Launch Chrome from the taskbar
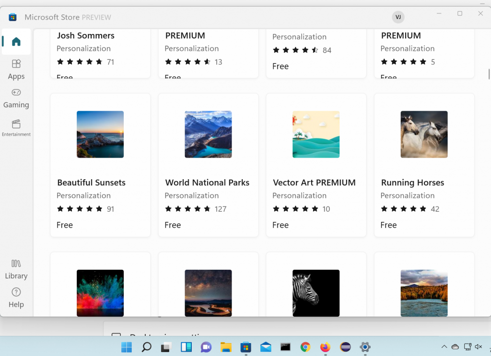 click(305, 347)
